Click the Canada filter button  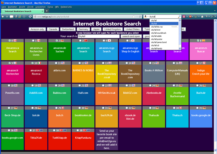click(53, 29)
